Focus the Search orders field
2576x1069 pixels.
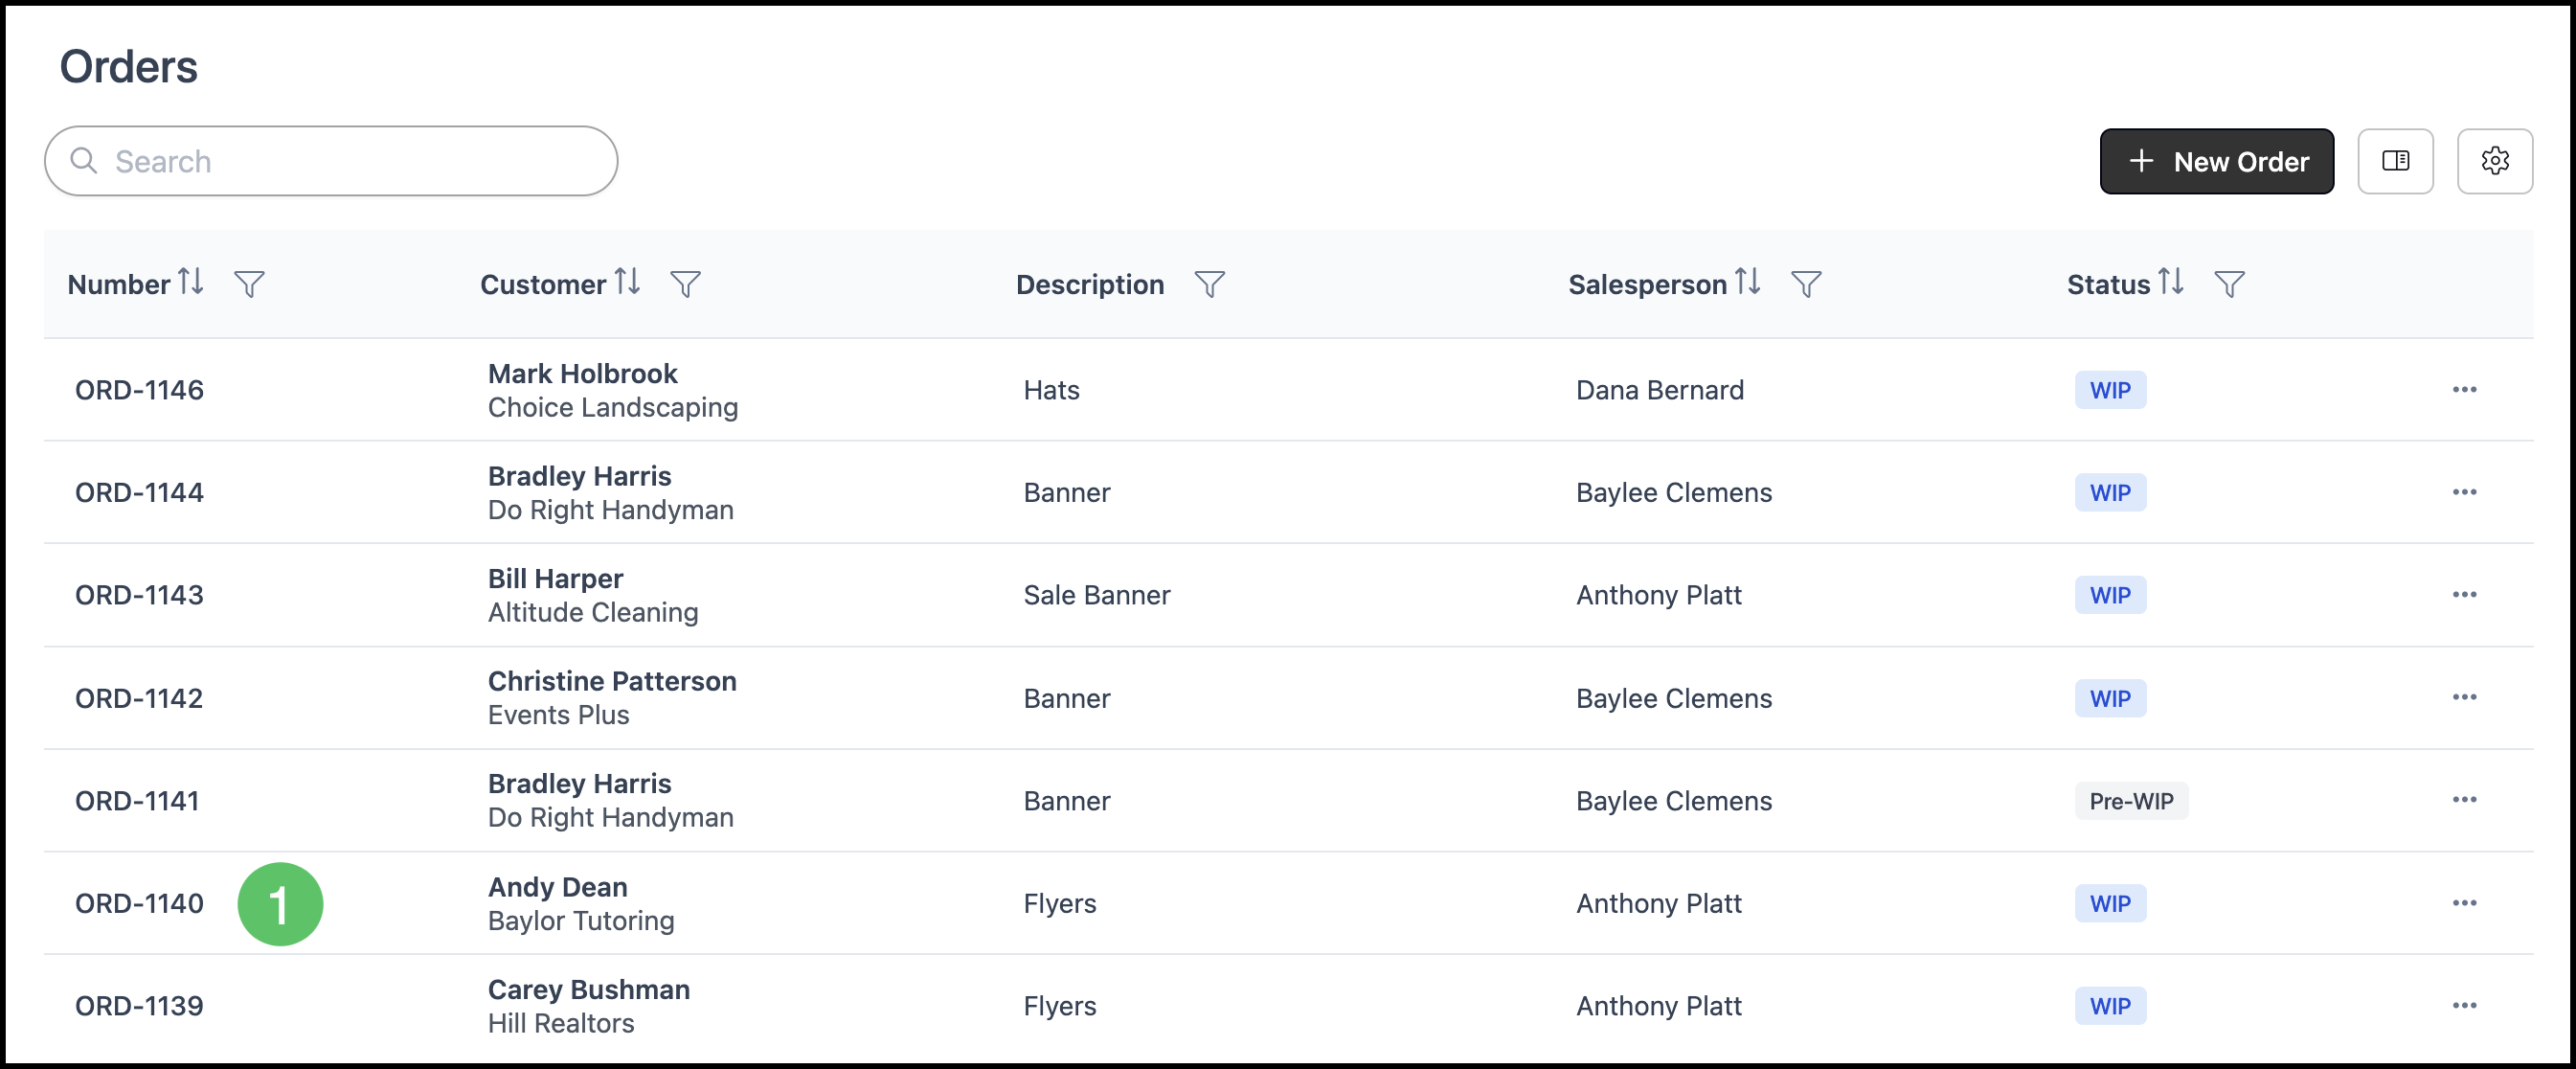coord(331,161)
